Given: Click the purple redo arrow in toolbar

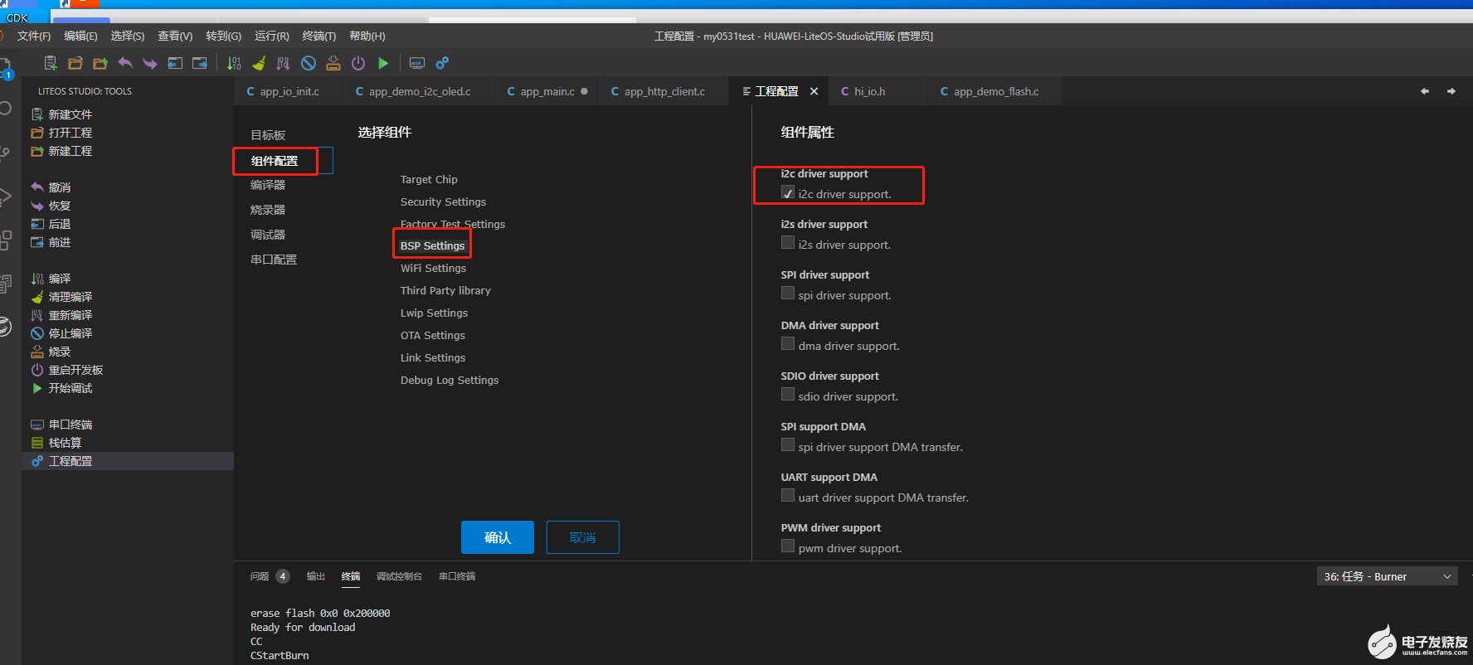Looking at the screenshot, I should pos(150,63).
